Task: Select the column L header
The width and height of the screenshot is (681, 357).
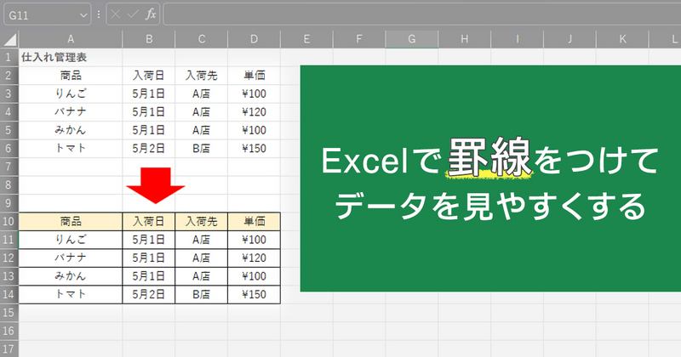Action: 665,39
